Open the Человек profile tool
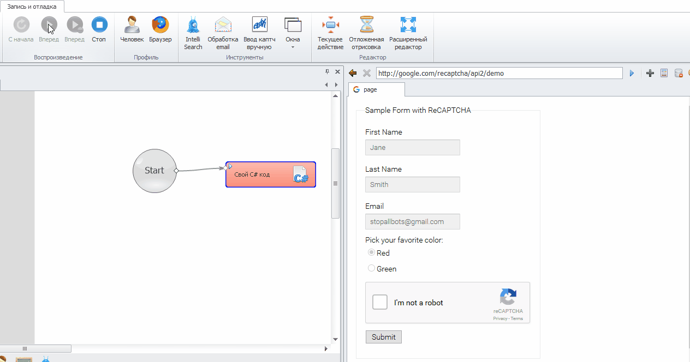Screen dimensions: 690x362 click(132, 29)
